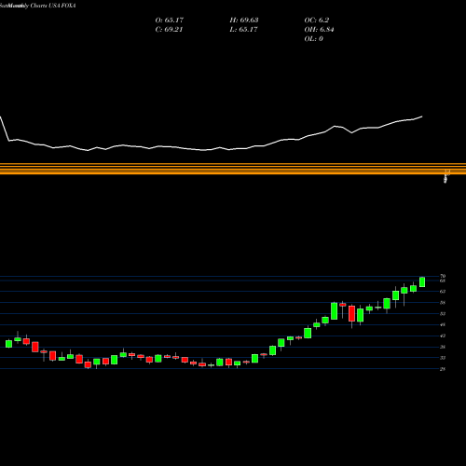Image resolution: width=466 pixels, height=466 pixels.
Task: Click the high value 'H: 69.63'
Action: (244, 20)
